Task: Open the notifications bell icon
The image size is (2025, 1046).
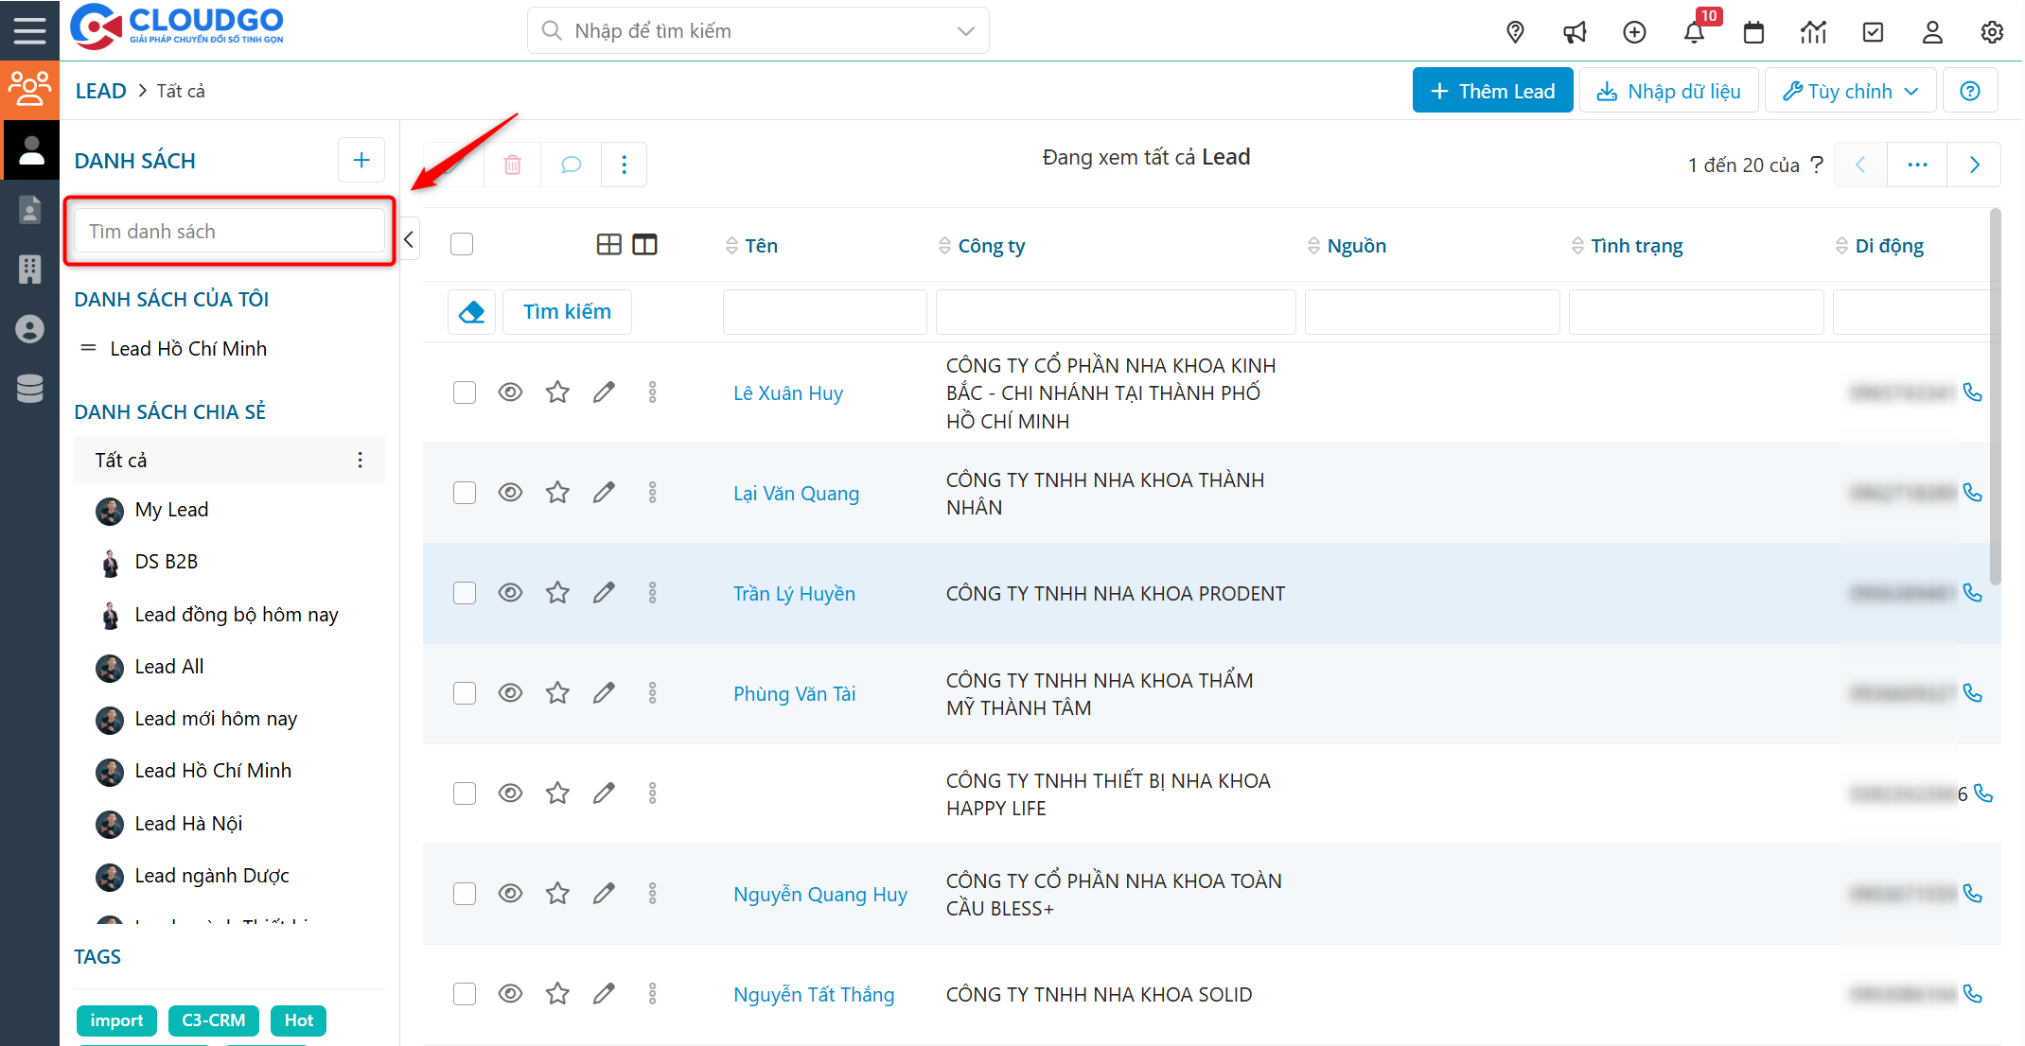Action: click(x=1694, y=33)
